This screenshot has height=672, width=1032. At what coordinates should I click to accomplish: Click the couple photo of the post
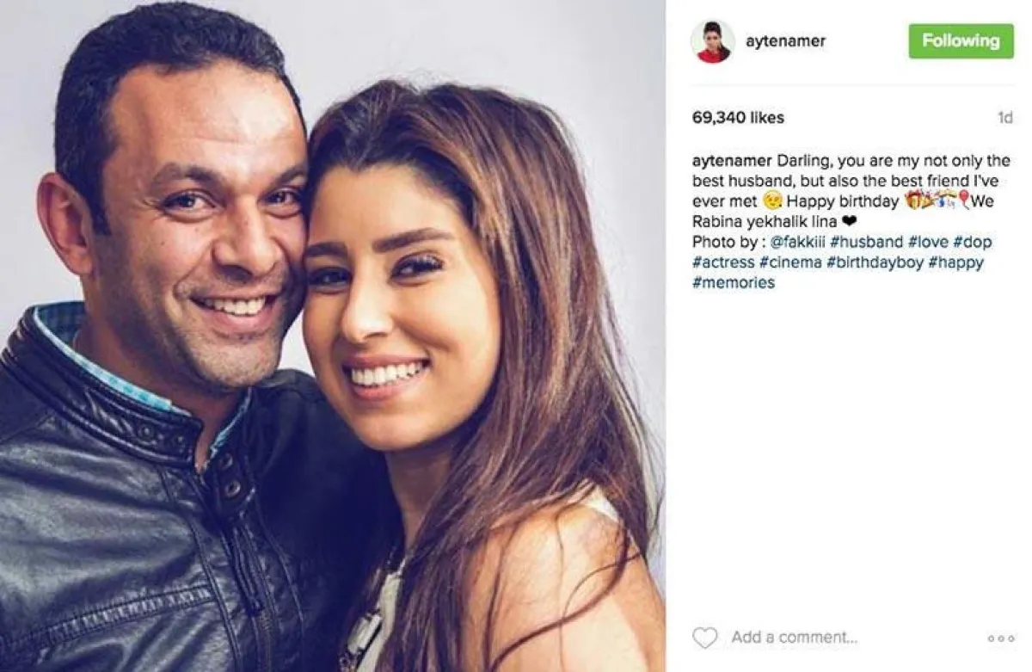point(332,336)
